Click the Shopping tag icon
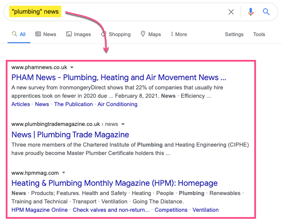This screenshot has width=282, height=221. [104, 34]
